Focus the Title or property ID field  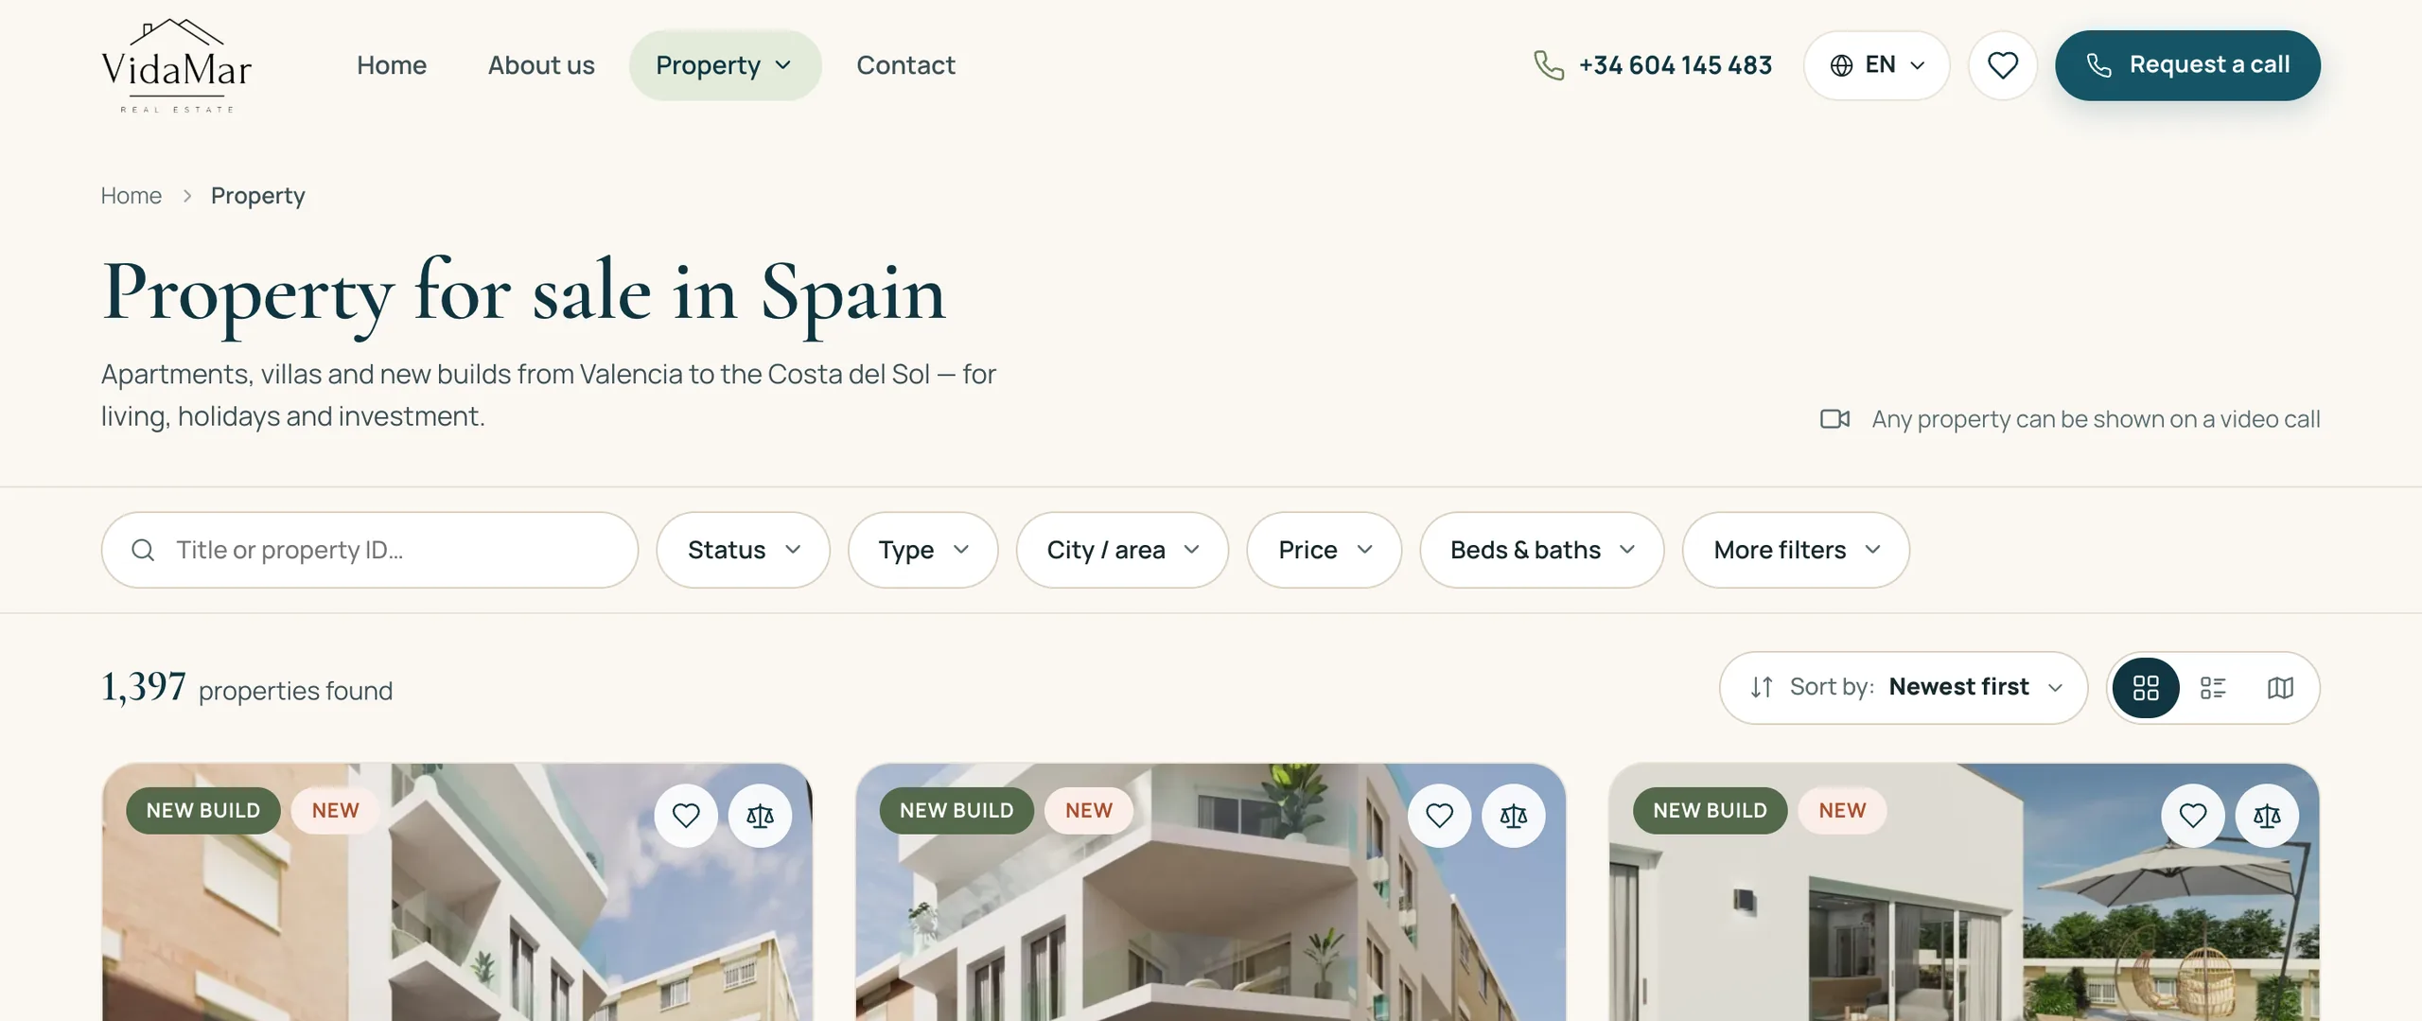pyautogui.click(x=369, y=550)
